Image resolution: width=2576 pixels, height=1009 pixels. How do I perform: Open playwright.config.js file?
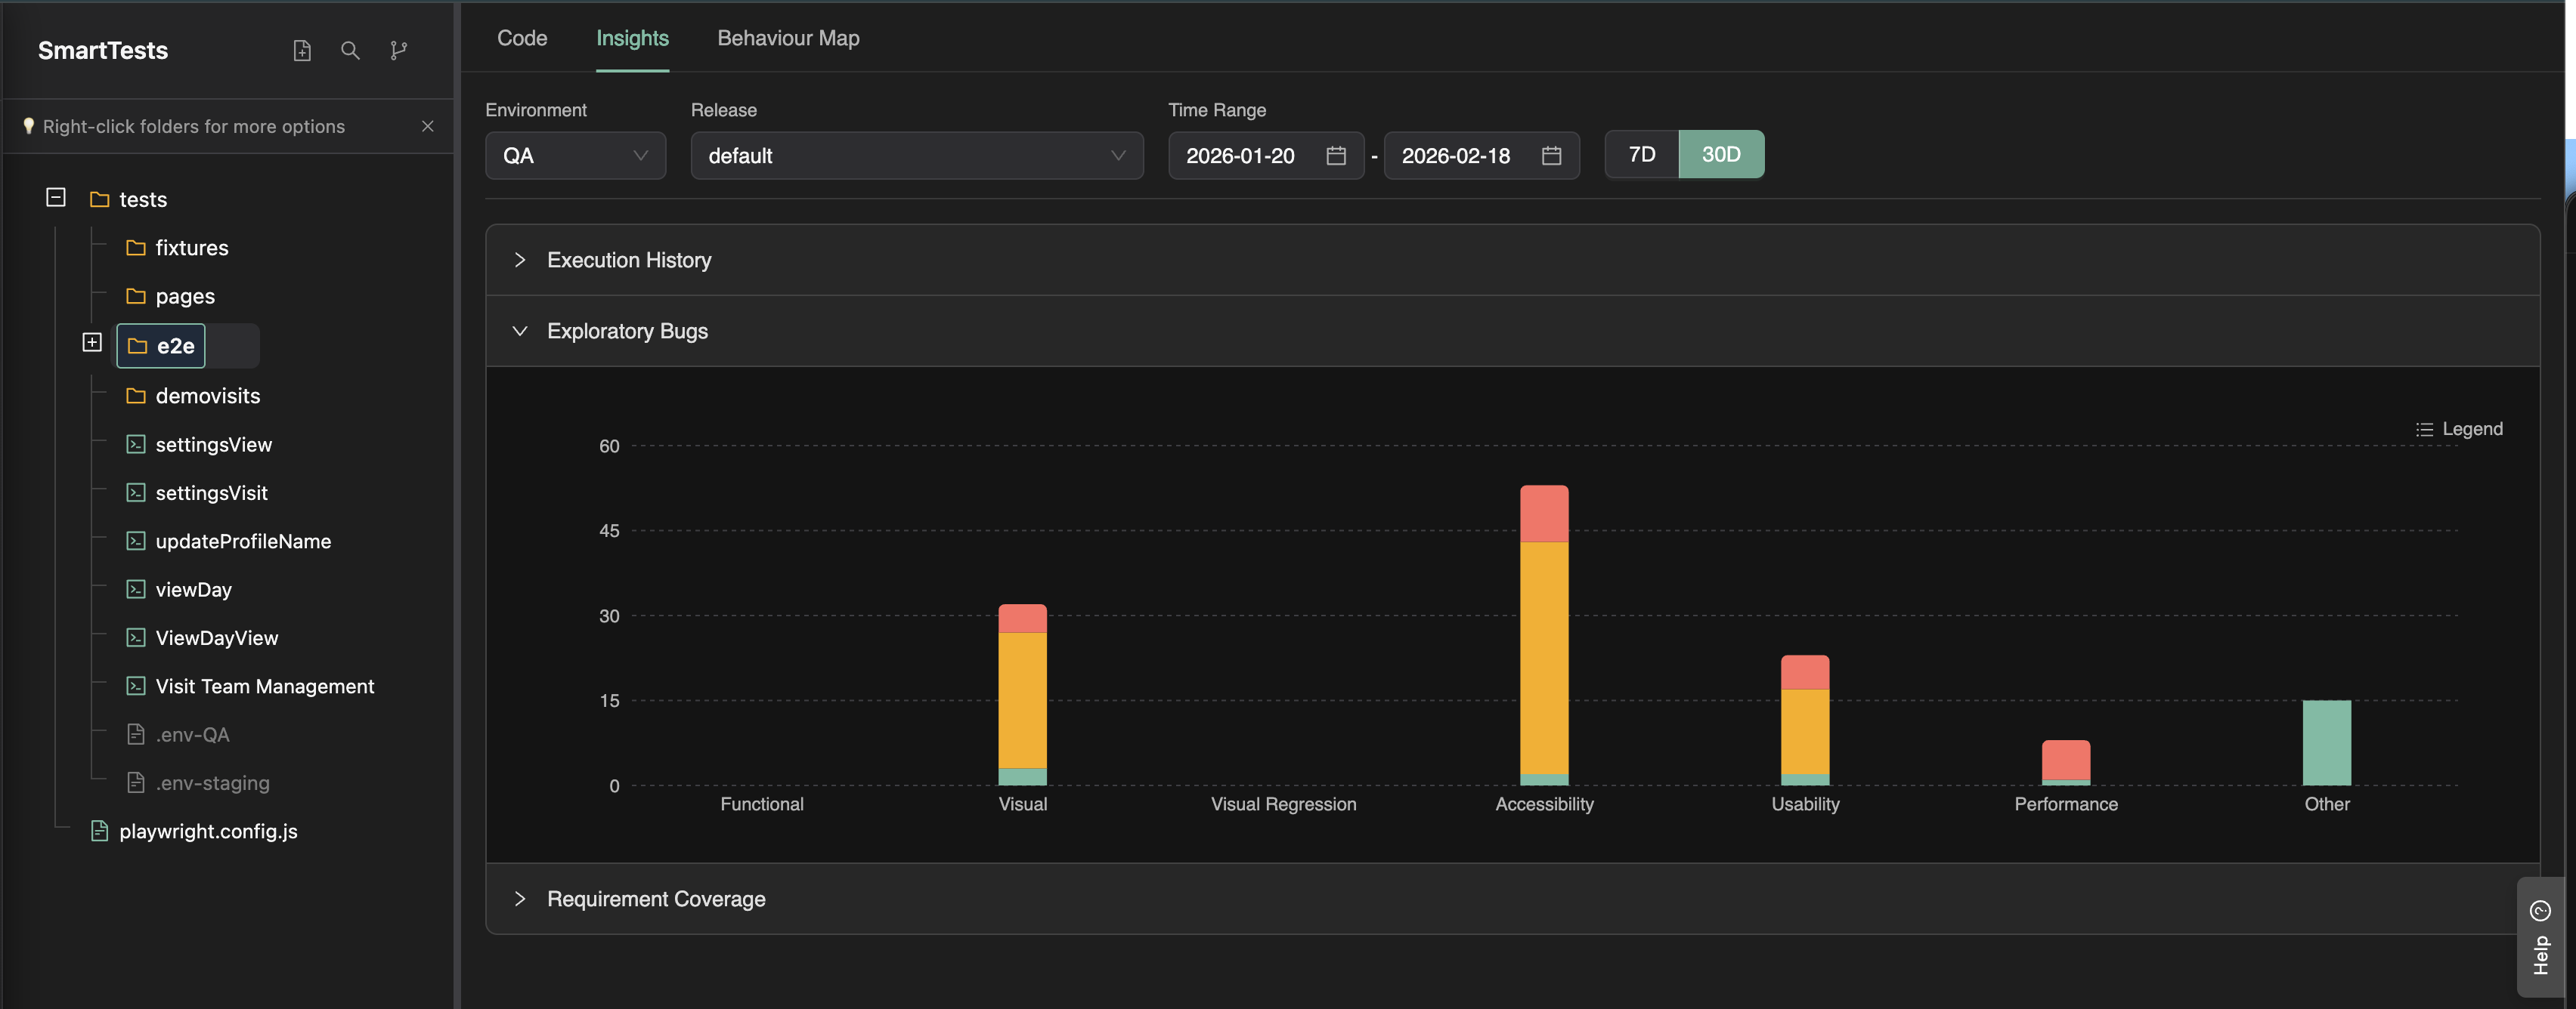click(x=208, y=832)
